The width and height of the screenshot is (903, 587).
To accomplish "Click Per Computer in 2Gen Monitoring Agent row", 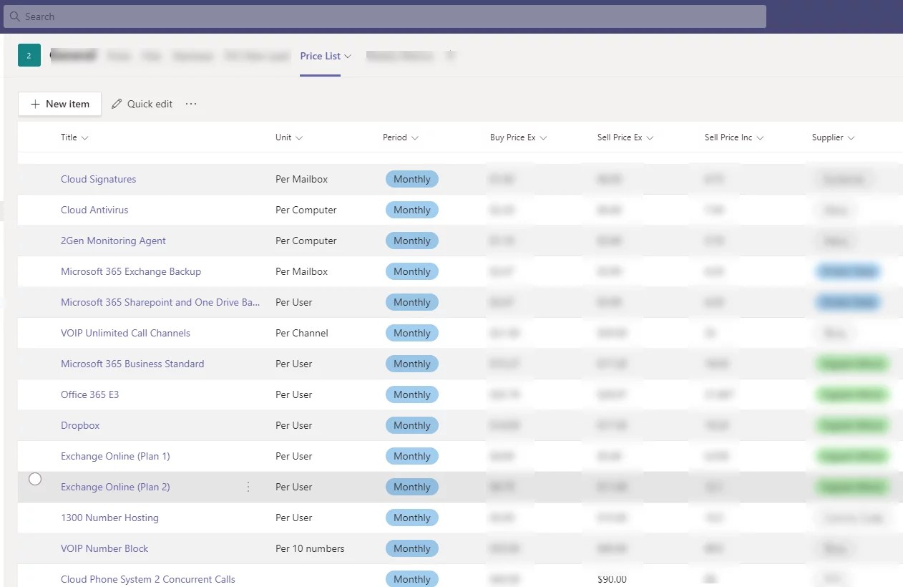I will point(306,241).
